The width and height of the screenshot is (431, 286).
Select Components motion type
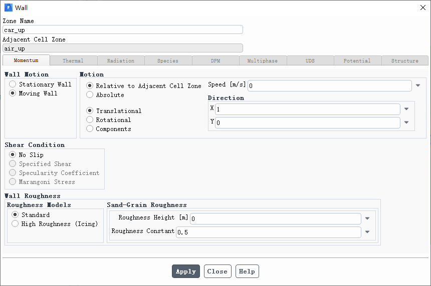(x=90, y=129)
